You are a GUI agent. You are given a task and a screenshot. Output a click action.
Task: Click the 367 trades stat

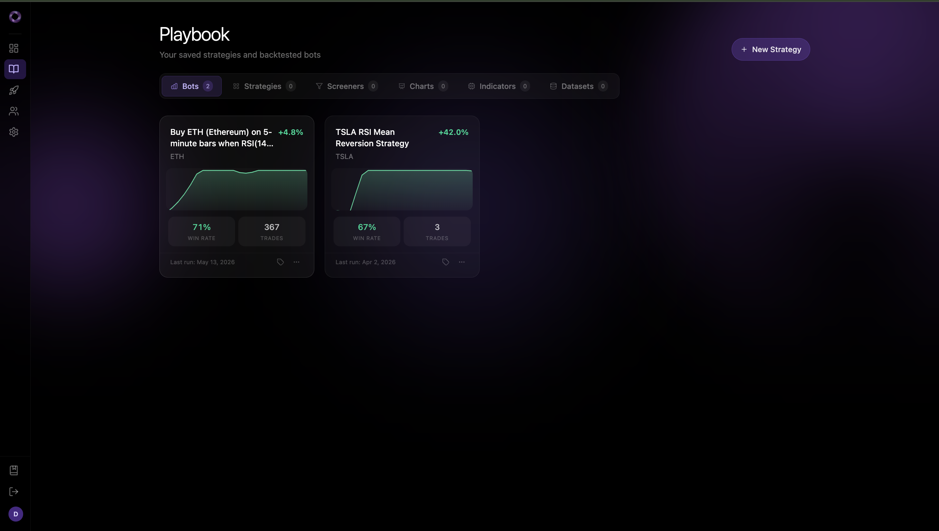pyautogui.click(x=272, y=231)
